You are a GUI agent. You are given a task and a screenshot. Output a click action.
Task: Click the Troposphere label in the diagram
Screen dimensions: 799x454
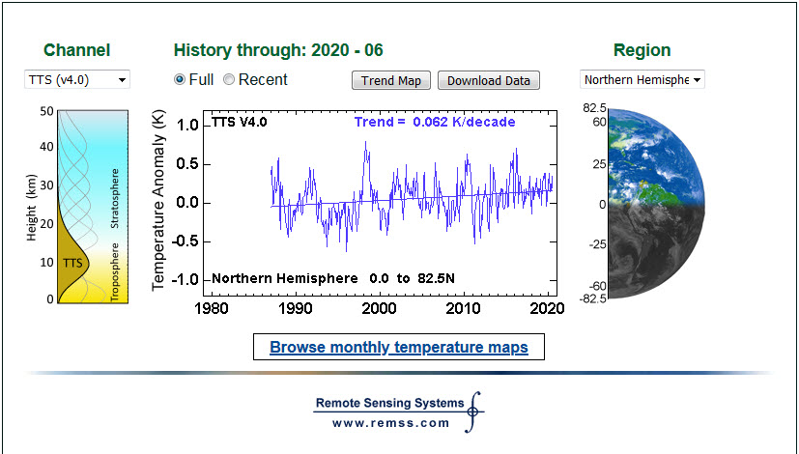click(x=115, y=271)
